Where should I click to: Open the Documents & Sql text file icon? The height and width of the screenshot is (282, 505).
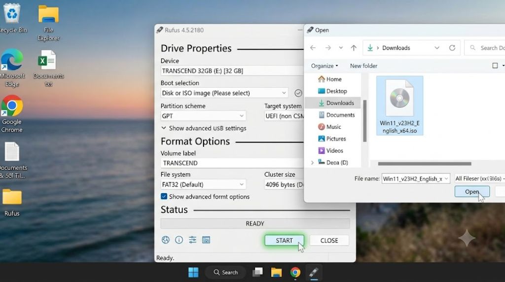[12, 160]
